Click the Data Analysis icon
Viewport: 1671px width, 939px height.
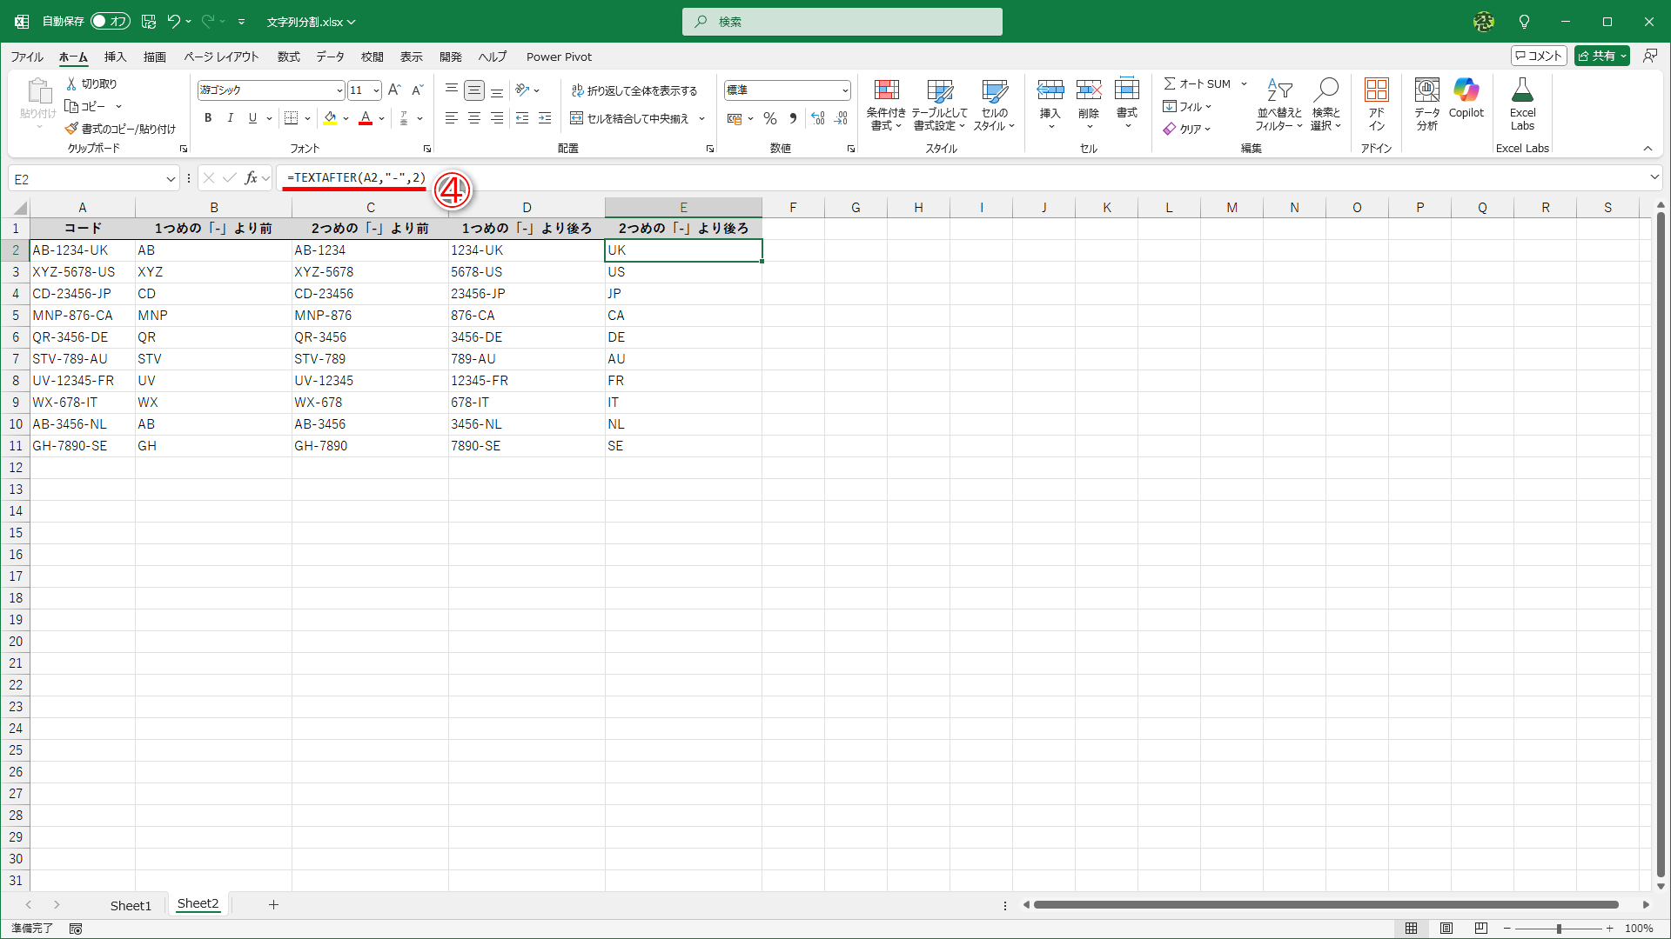(x=1426, y=90)
